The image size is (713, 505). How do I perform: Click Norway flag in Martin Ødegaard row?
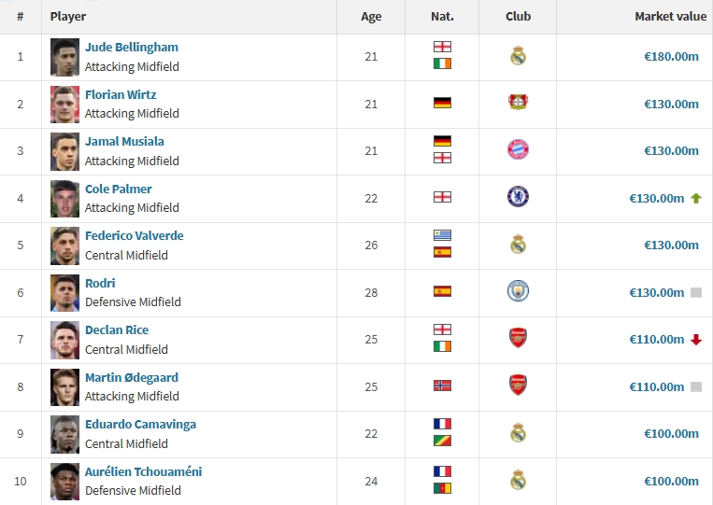tap(442, 386)
